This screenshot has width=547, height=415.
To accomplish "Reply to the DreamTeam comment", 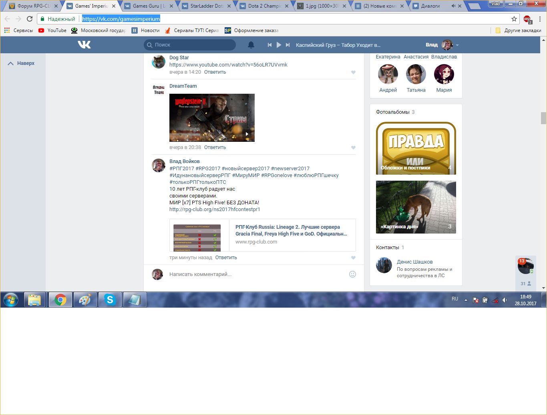I will (215, 147).
